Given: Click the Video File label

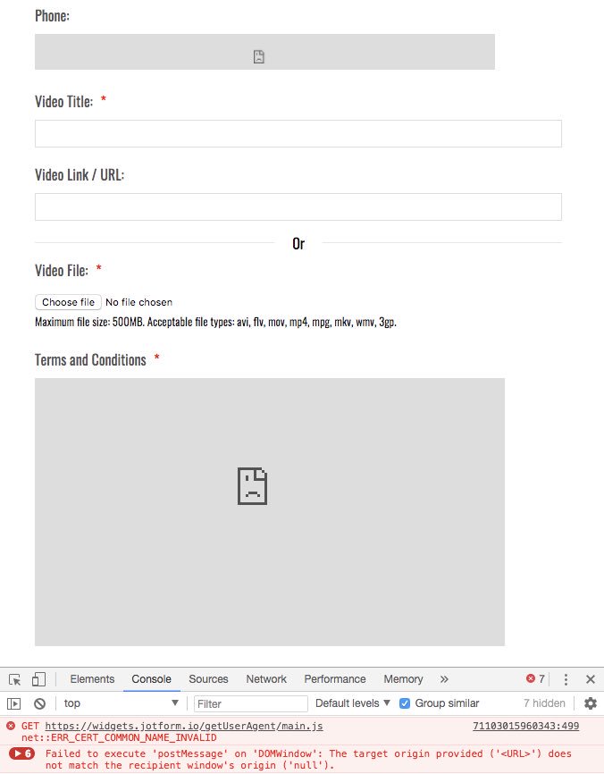Looking at the screenshot, I should pyautogui.click(x=62, y=271).
